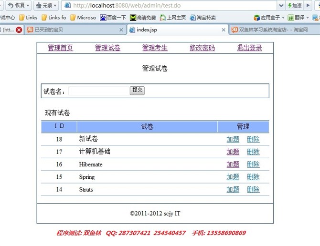Open the 高清免费 bookmark
The width and height of the screenshot is (320, 246).
(143, 18)
